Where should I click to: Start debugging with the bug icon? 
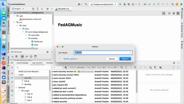(124, 4)
